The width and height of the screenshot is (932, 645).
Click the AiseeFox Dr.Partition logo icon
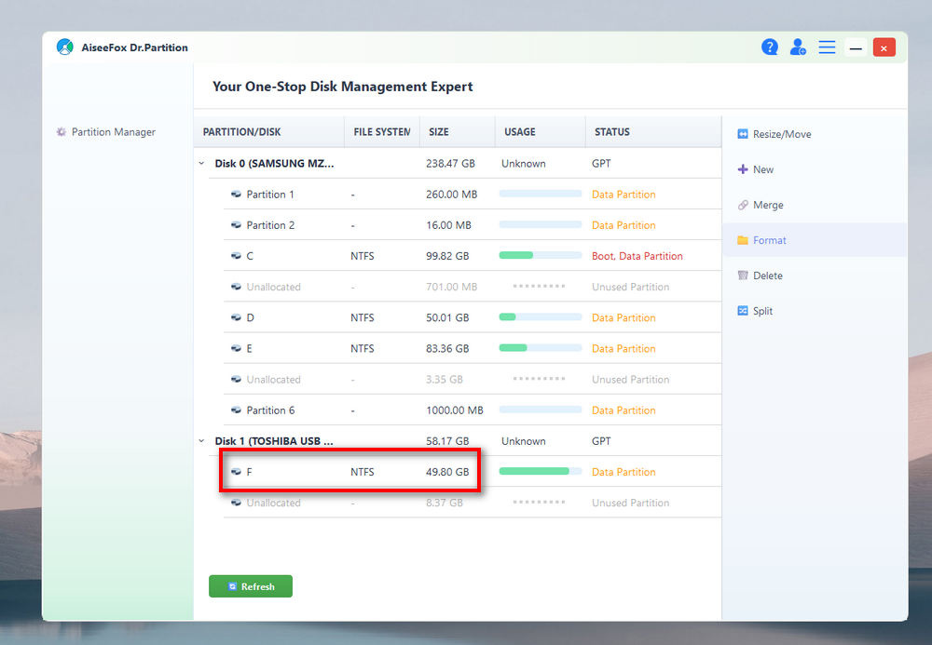[64, 47]
